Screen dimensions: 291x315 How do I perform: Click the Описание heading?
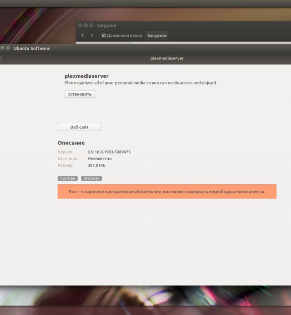pyautogui.click(x=71, y=143)
